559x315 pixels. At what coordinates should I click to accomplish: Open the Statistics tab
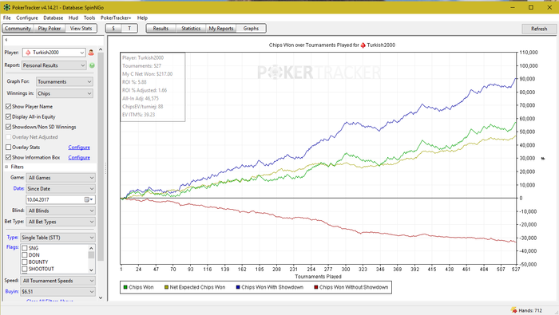[x=191, y=29]
